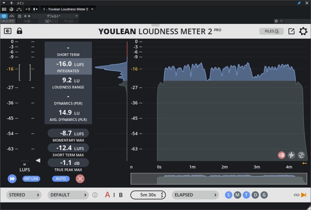
Task: Click the graph scale lines icon
Action: (x=301, y=155)
